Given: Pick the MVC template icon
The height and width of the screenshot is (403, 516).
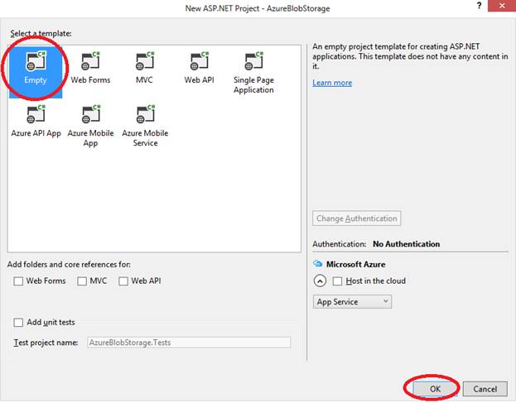Looking at the screenshot, I should click(x=145, y=60).
